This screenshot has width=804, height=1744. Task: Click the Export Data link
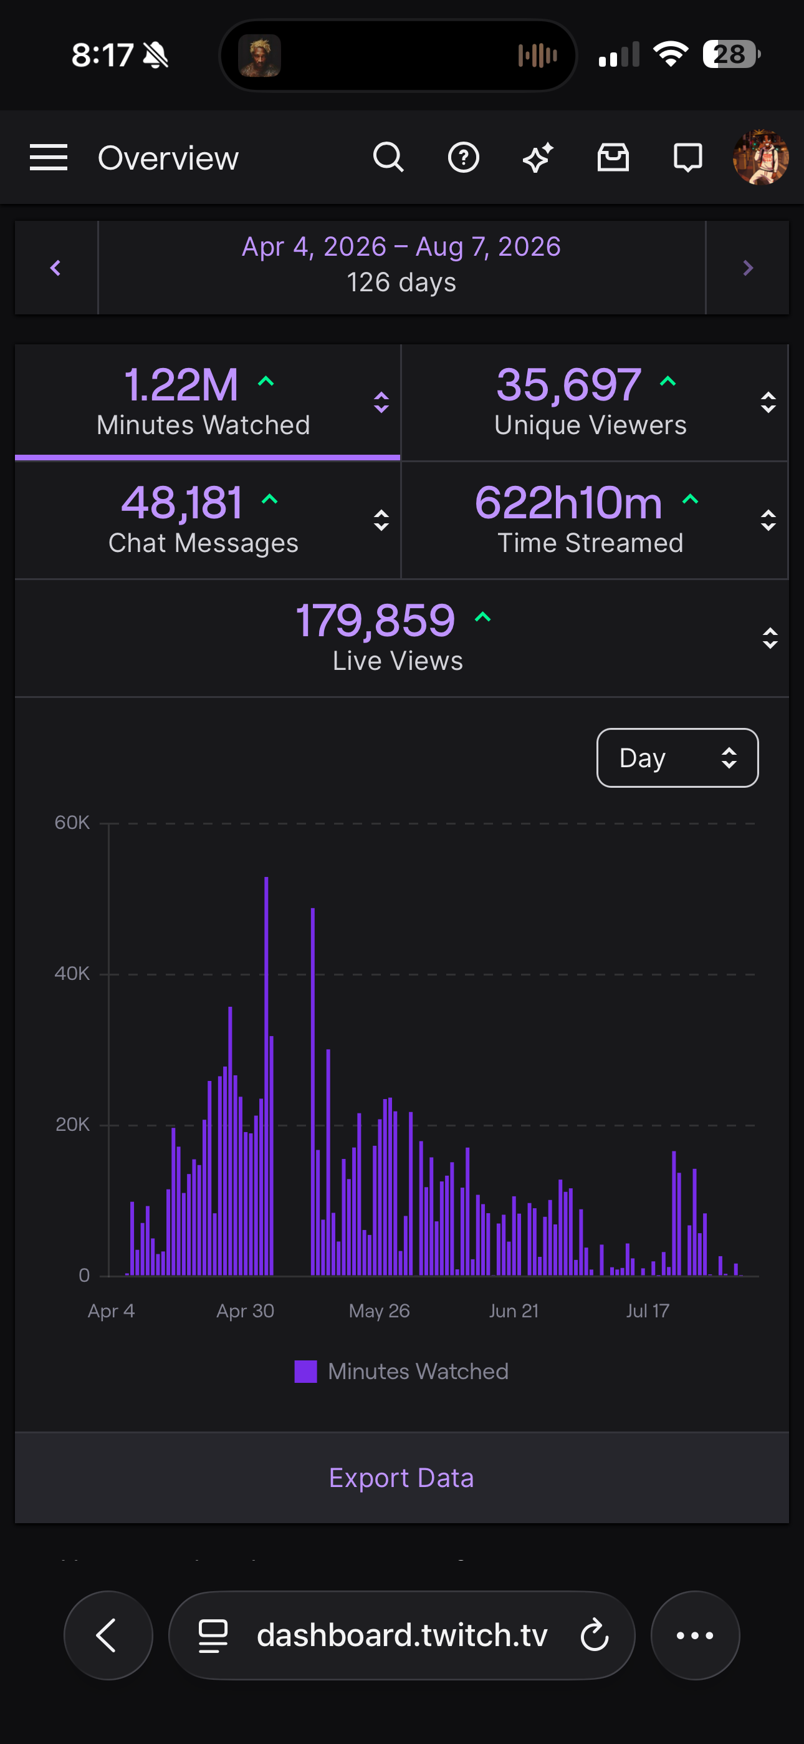click(x=402, y=1477)
